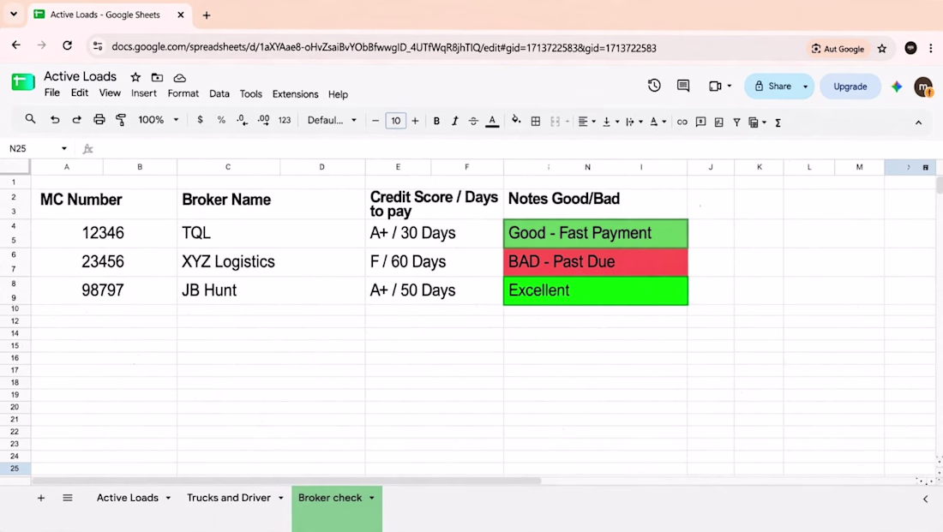943x532 pixels.
Task: Toggle bold formatting
Action: [x=436, y=122]
